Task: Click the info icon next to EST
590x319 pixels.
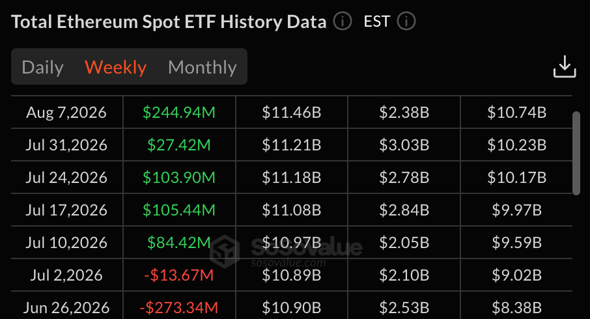Action: click(x=406, y=21)
